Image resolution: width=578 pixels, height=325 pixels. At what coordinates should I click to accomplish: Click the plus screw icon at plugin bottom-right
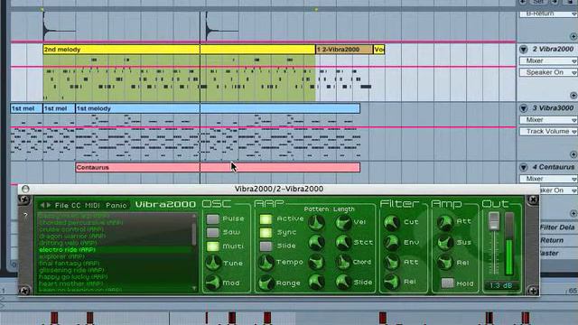coord(533,291)
